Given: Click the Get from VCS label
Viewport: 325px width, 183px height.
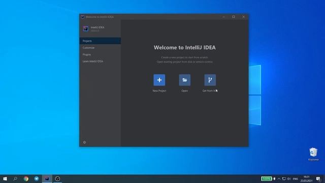Looking at the screenshot, I should click(x=210, y=91).
